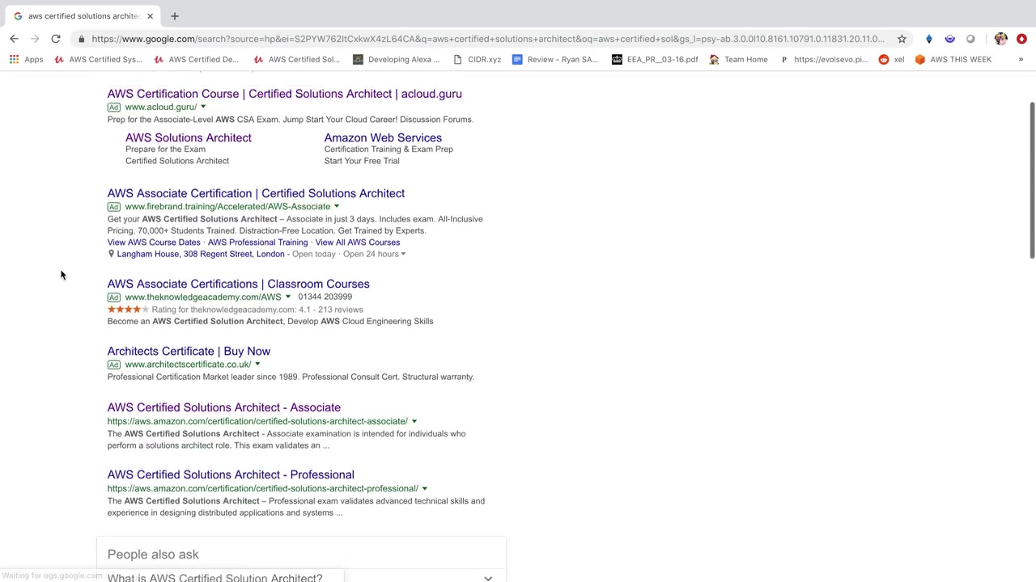The width and height of the screenshot is (1036, 582).
Task: Click View All AWS Courses link
Action: pos(358,242)
